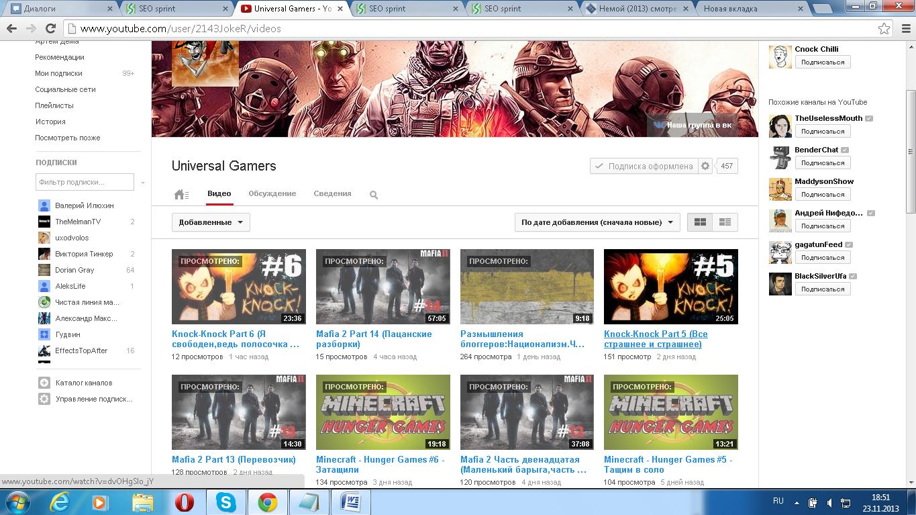
Task: Open Opera from the taskbar
Action: (184, 502)
